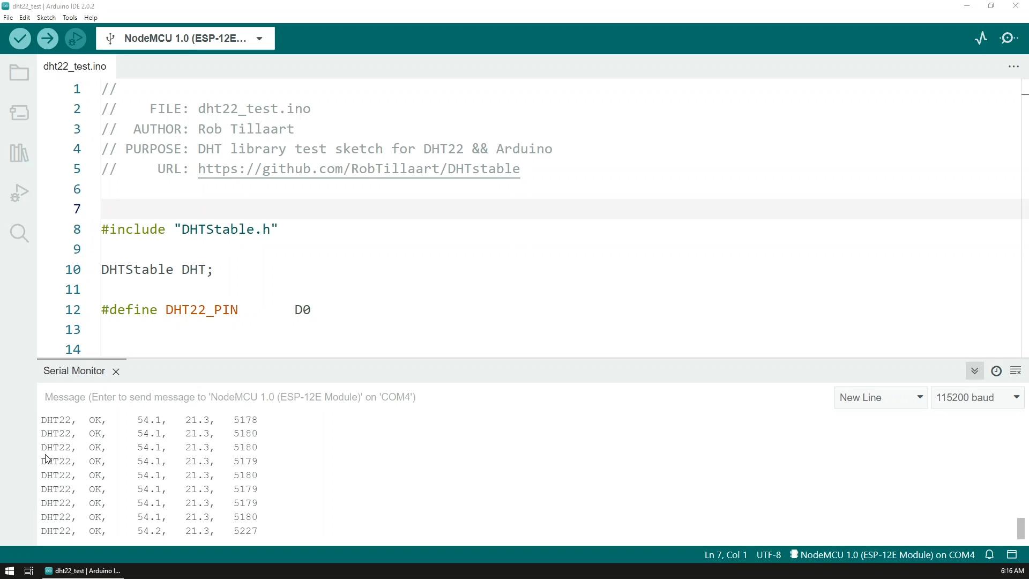Screen dimensions: 1029x579
Task: Open the Help menu
Action: pos(91,18)
